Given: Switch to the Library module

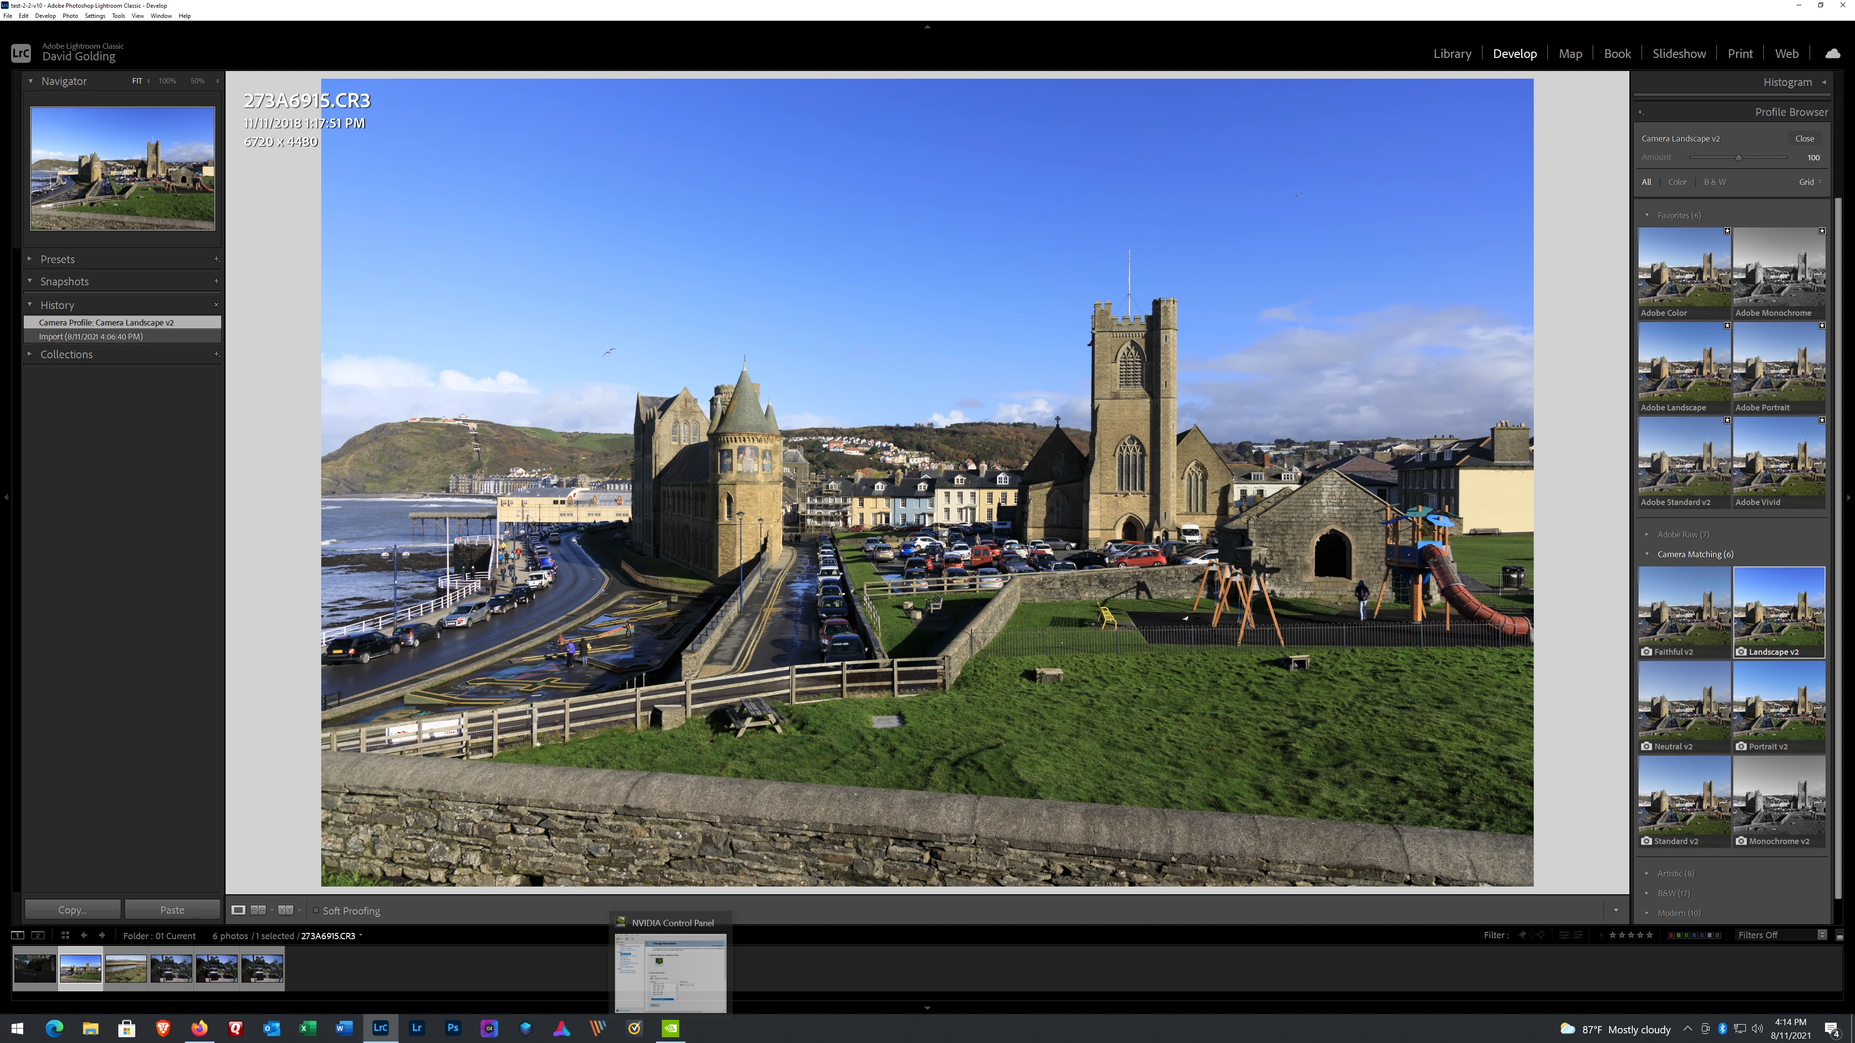Looking at the screenshot, I should 1452,54.
